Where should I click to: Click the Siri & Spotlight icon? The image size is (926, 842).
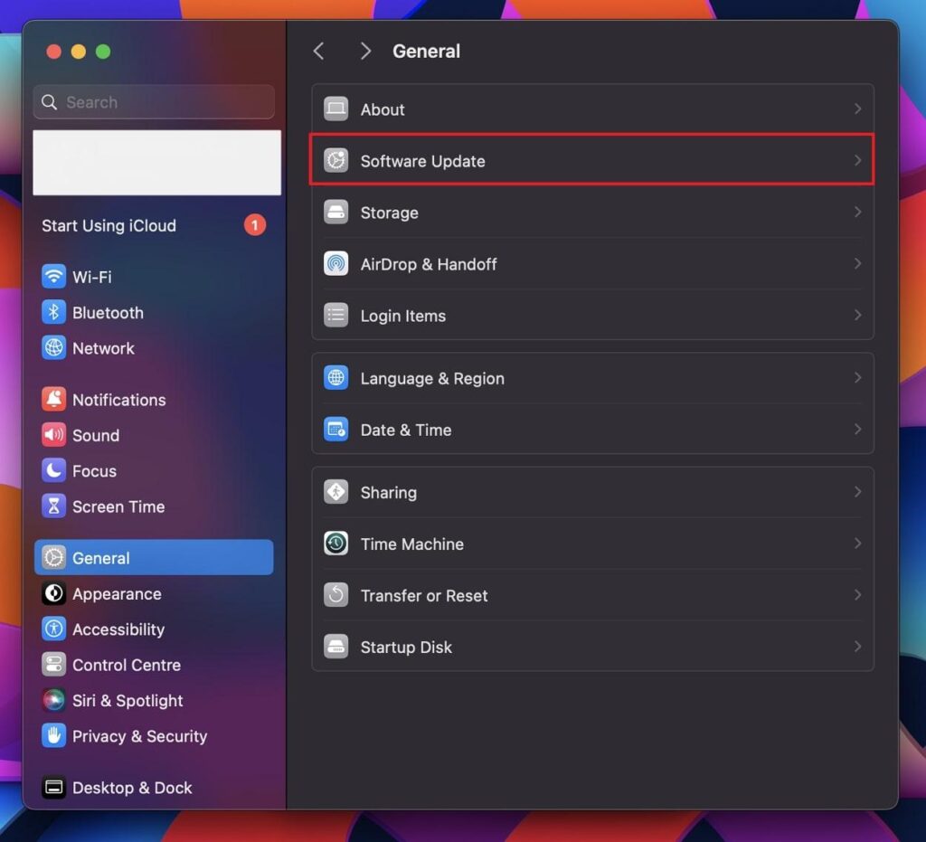coord(53,700)
